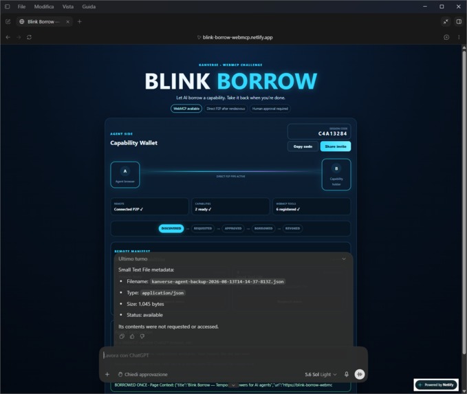The height and width of the screenshot is (394, 467).
Task: Click the page vertical scrollbar
Action: tap(464, 203)
